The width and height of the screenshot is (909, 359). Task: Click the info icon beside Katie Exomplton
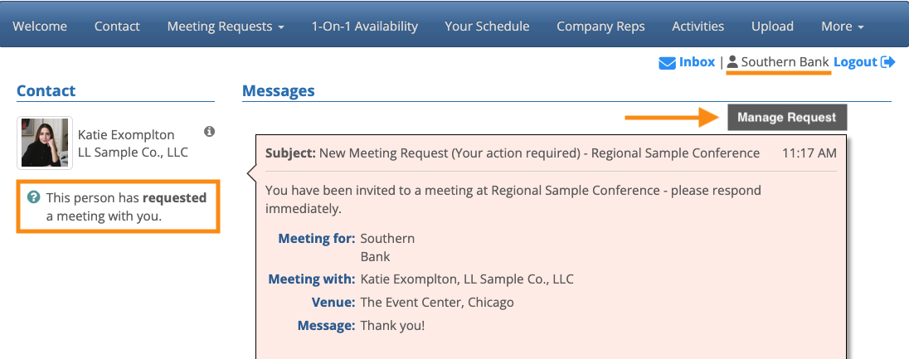(210, 132)
